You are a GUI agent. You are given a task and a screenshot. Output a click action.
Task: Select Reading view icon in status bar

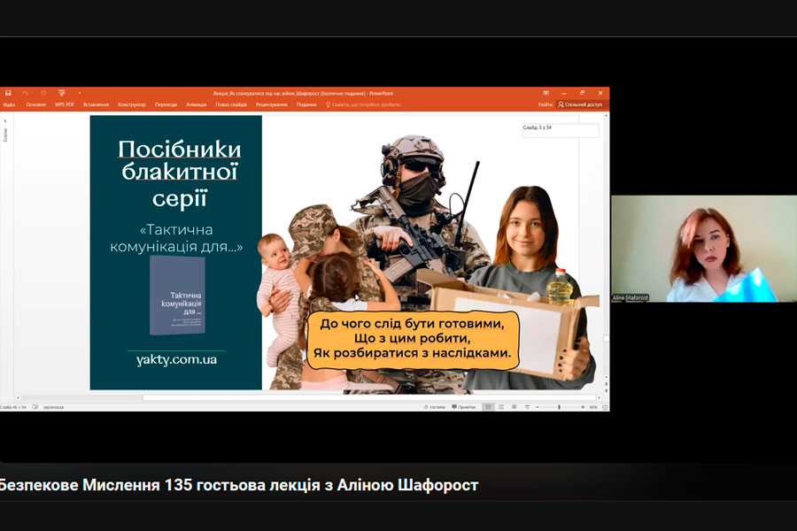[514, 407]
